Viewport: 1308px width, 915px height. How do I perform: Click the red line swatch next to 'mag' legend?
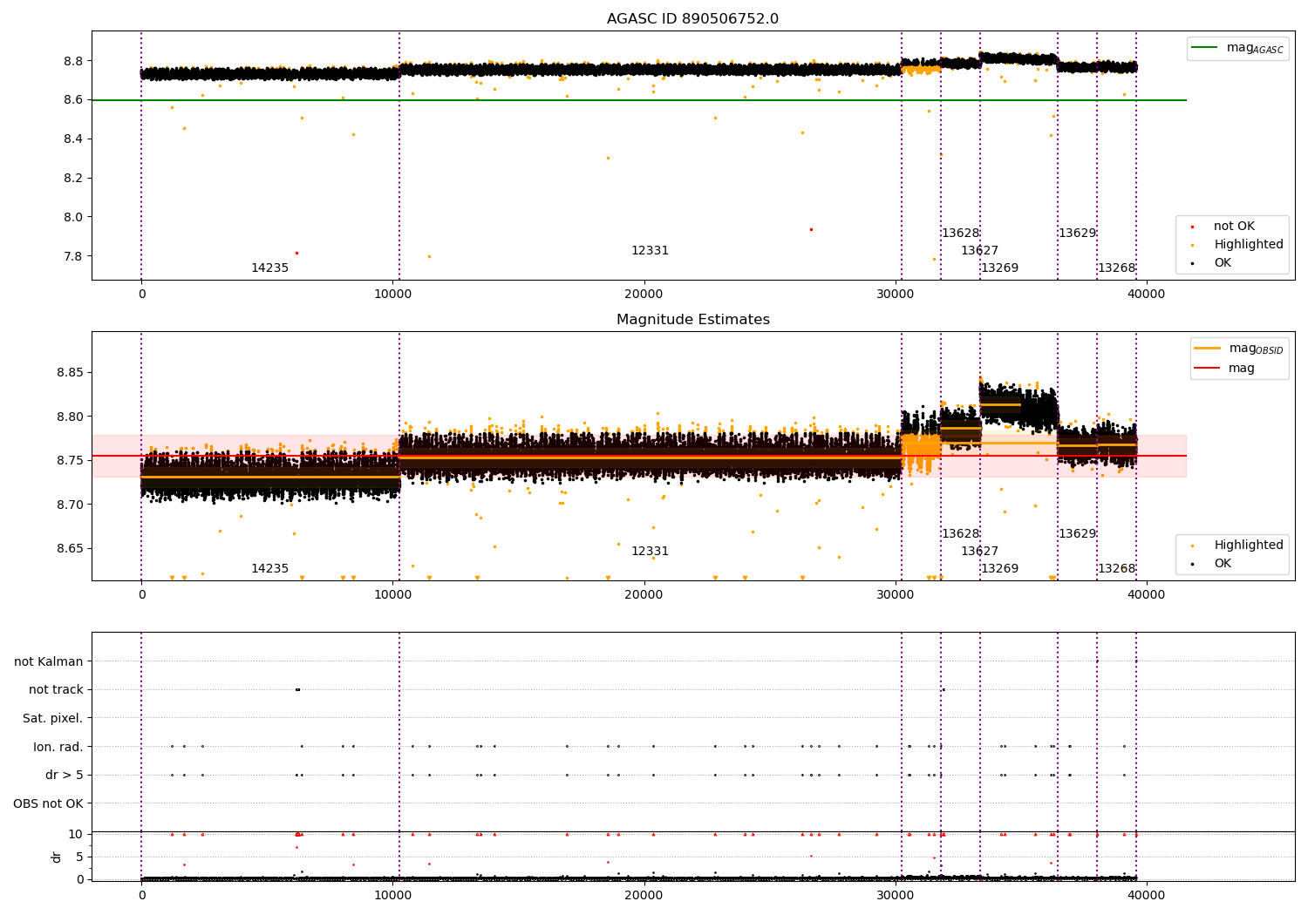click(x=1207, y=369)
